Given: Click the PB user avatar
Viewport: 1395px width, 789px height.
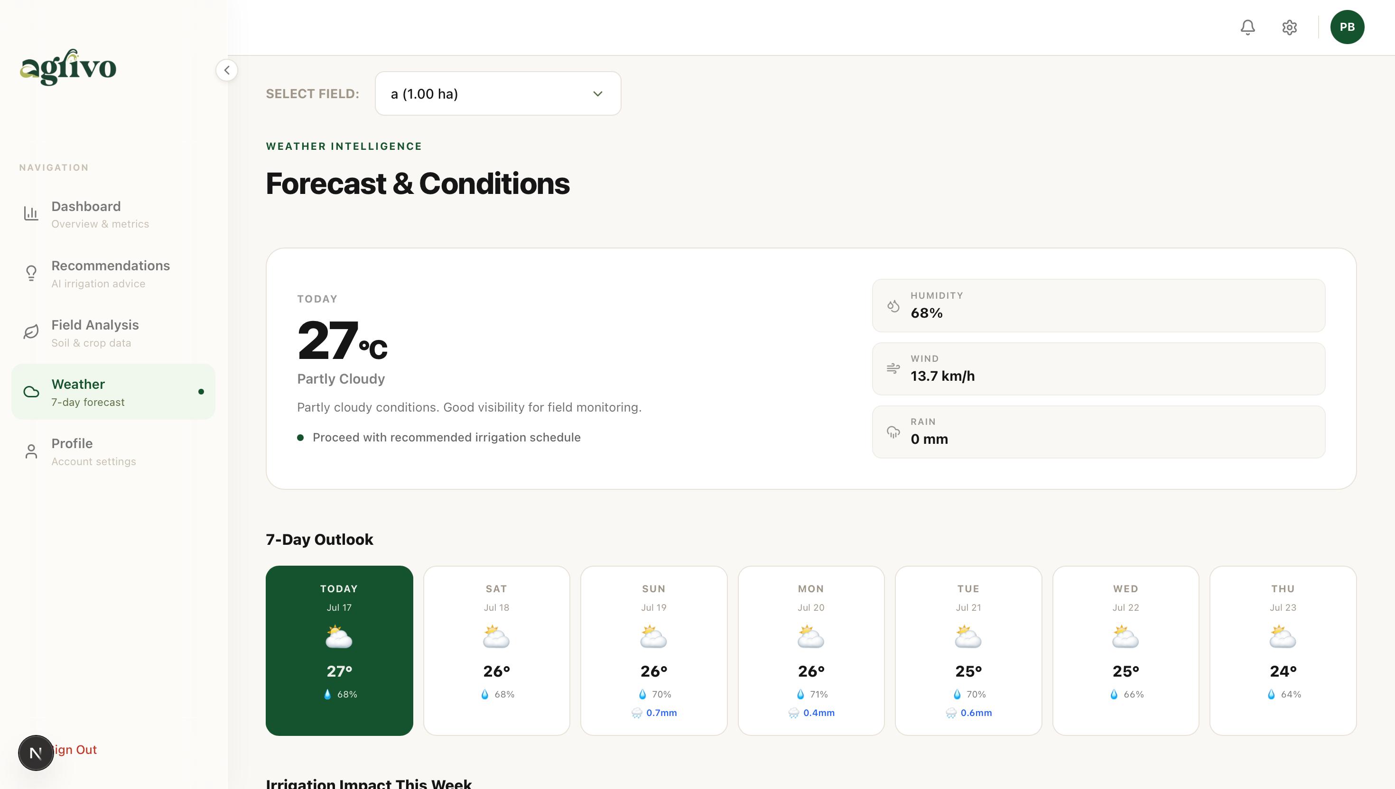Looking at the screenshot, I should point(1347,27).
